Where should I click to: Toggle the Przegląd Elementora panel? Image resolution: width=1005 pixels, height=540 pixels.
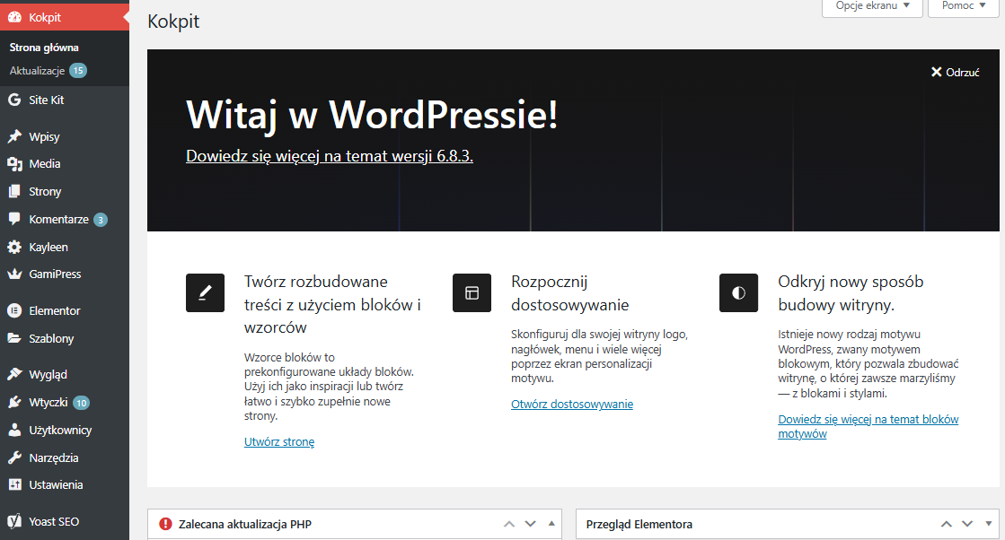989,524
